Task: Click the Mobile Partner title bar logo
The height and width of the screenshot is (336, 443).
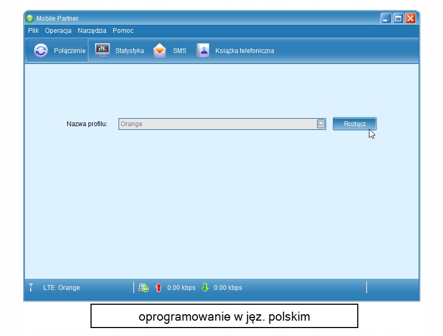Action: [30, 19]
